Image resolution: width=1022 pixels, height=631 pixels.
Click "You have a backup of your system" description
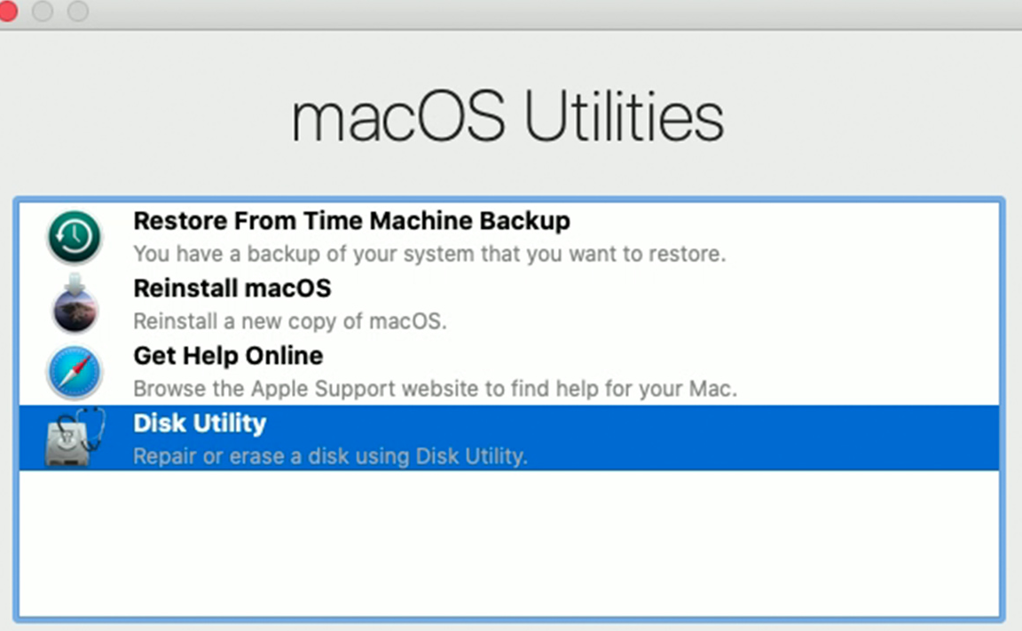[429, 254]
